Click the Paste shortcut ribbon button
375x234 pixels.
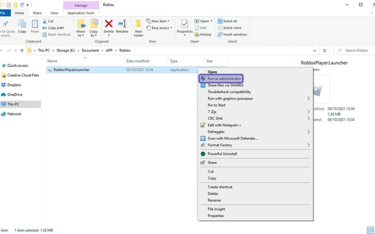(x=56, y=35)
